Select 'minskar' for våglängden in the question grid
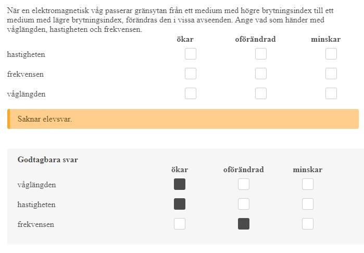 coord(331,94)
